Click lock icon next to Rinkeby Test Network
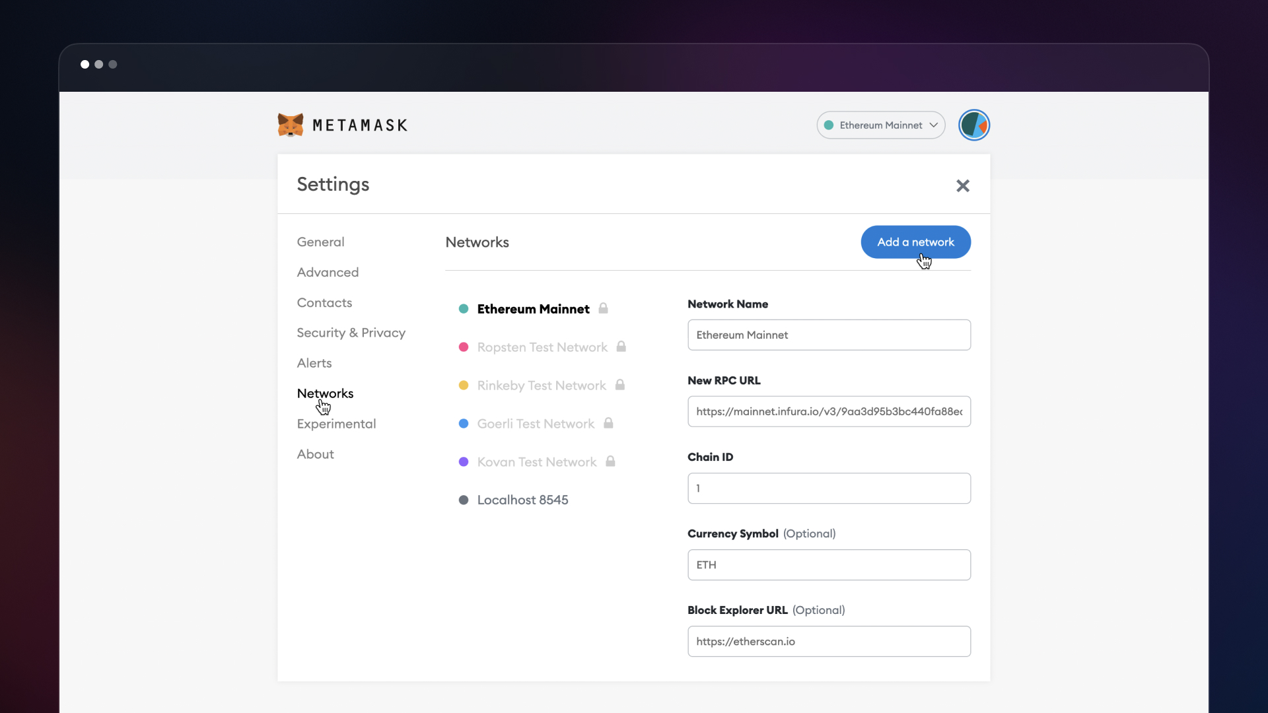The image size is (1268, 713). click(x=619, y=385)
